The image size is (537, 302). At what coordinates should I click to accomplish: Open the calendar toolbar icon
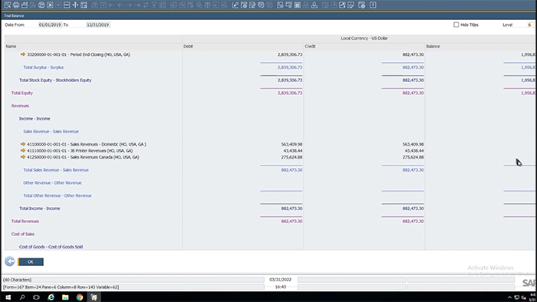tap(298, 5)
